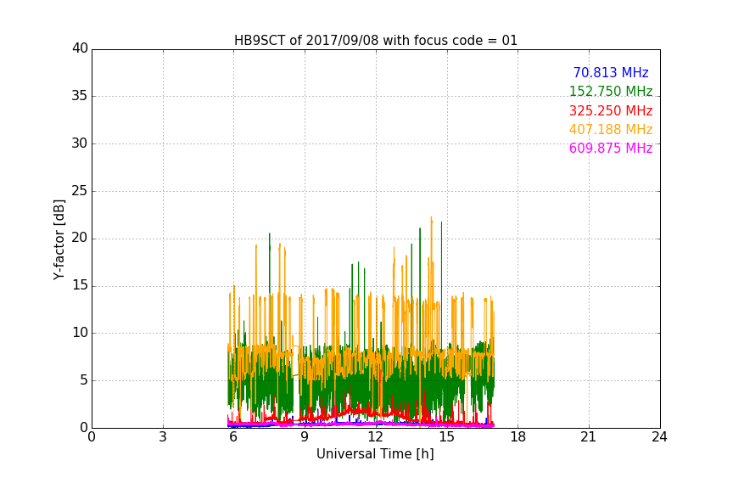Image resolution: width=733 pixels, height=489 pixels.
Task: Click the 6 tick on the time axis
Action: click(233, 437)
